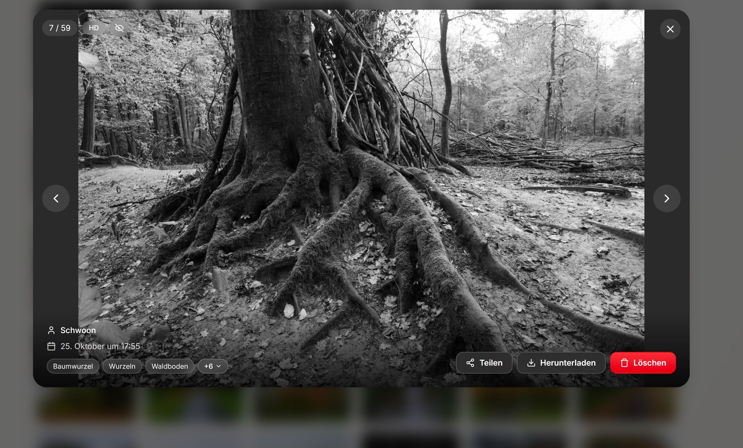Select the Wurzeln tag
Image resolution: width=743 pixels, height=448 pixels.
click(122, 366)
